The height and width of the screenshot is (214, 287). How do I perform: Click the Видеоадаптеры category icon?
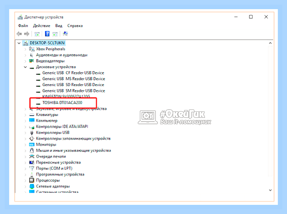(31, 61)
